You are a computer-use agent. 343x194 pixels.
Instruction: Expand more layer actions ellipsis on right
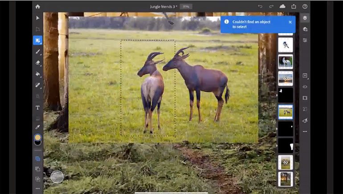pyautogui.click(x=305, y=131)
